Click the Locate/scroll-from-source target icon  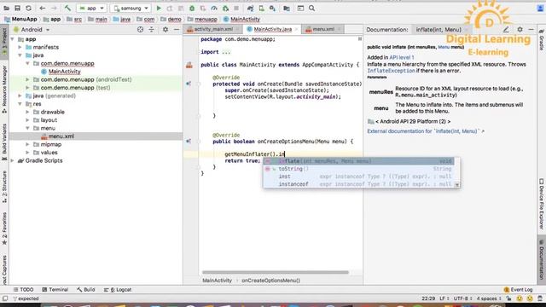(140, 30)
